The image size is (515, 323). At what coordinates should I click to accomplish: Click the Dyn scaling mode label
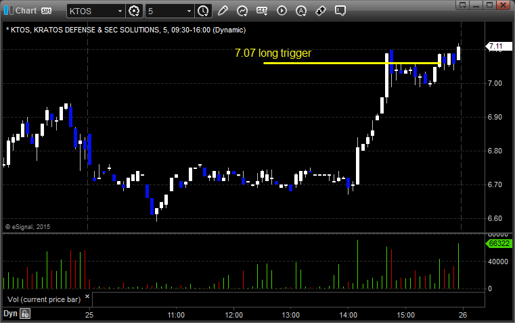(x=10, y=314)
